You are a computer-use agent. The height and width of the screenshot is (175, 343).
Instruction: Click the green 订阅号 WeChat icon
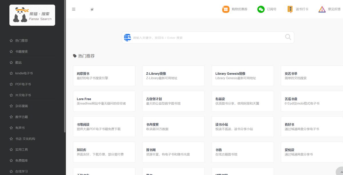pyautogui.click(x=261, y=9)
